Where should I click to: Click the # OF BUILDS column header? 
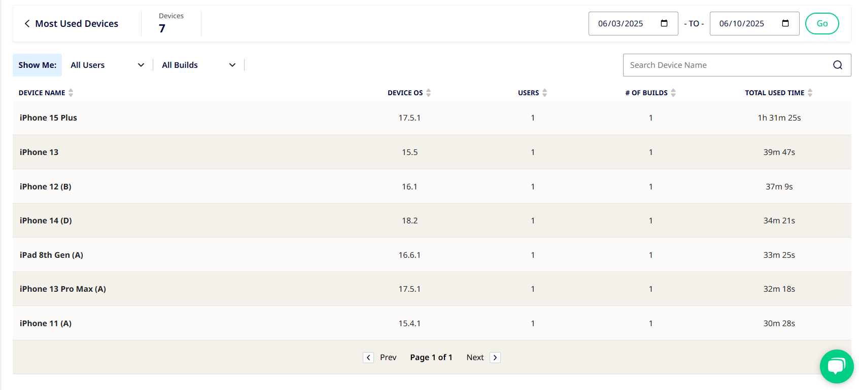646,93
